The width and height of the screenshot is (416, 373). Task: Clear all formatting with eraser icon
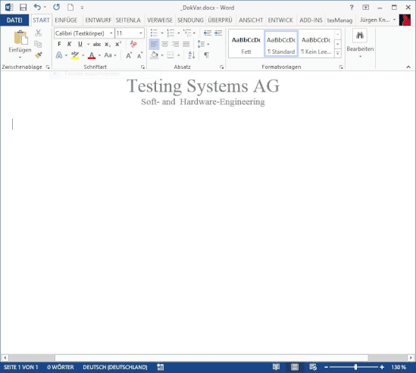(x=133, y=44)
